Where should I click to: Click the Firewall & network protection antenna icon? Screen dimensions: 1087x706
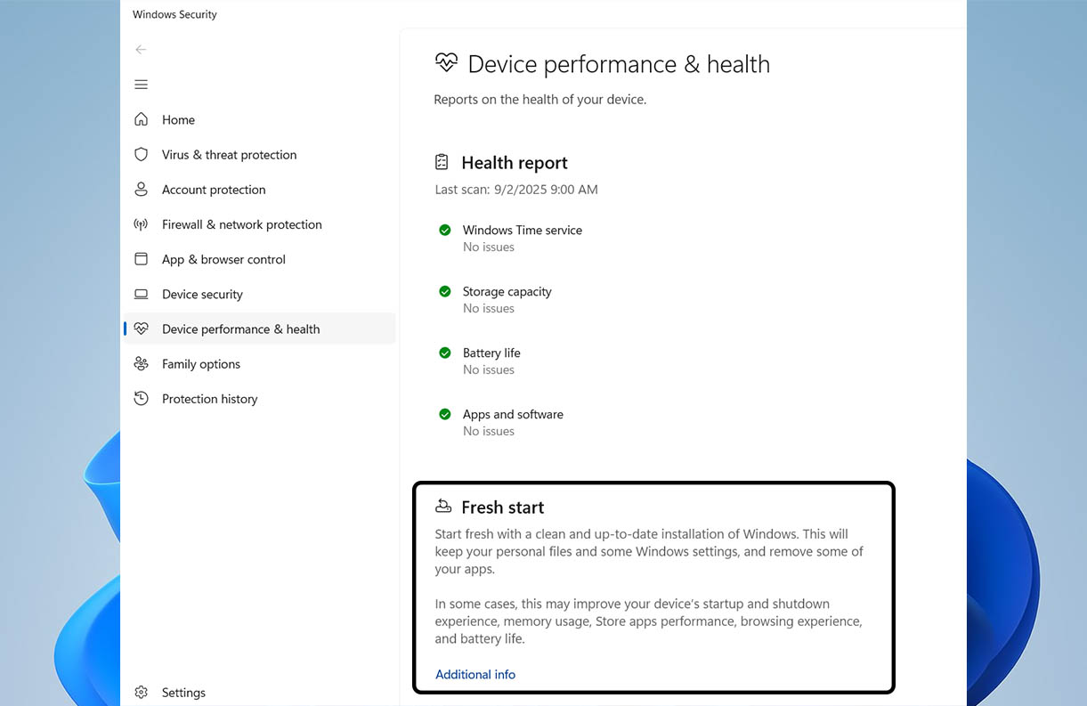pyautogui.click(x=141, y=224)
